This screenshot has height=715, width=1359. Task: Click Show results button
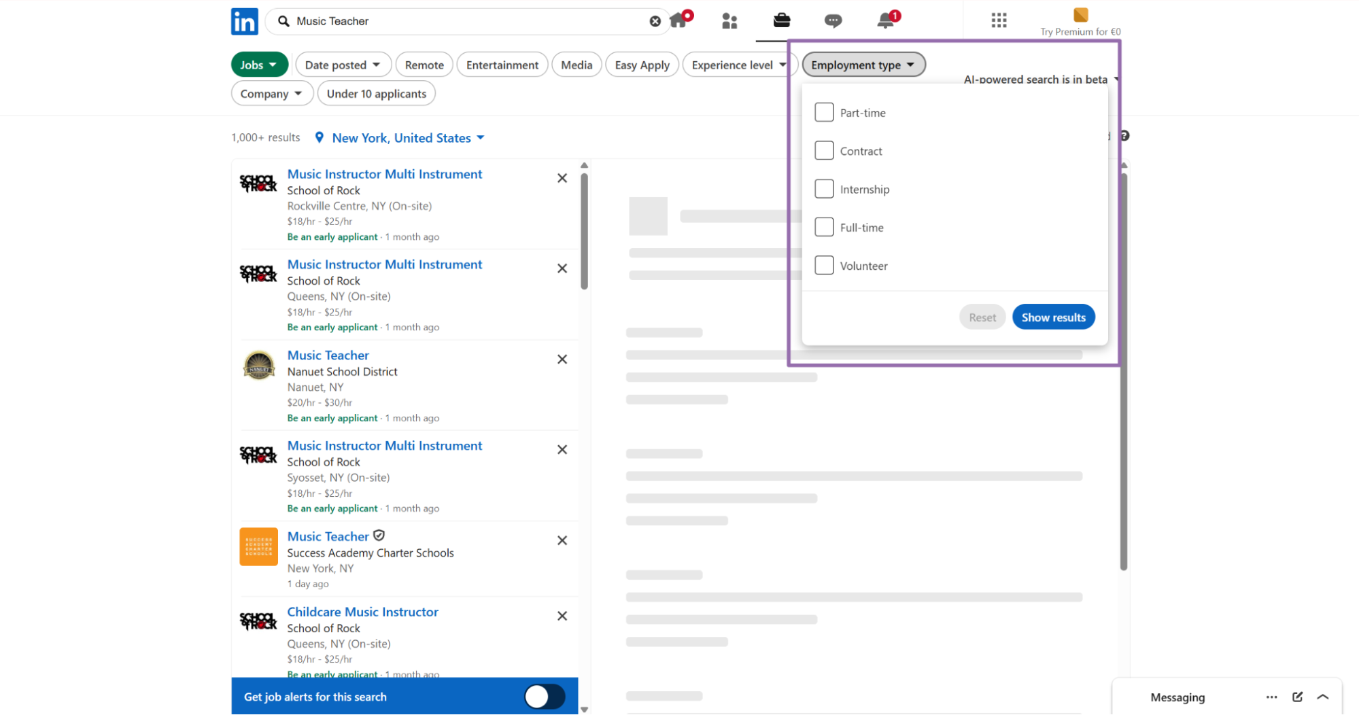point(1053,317)
